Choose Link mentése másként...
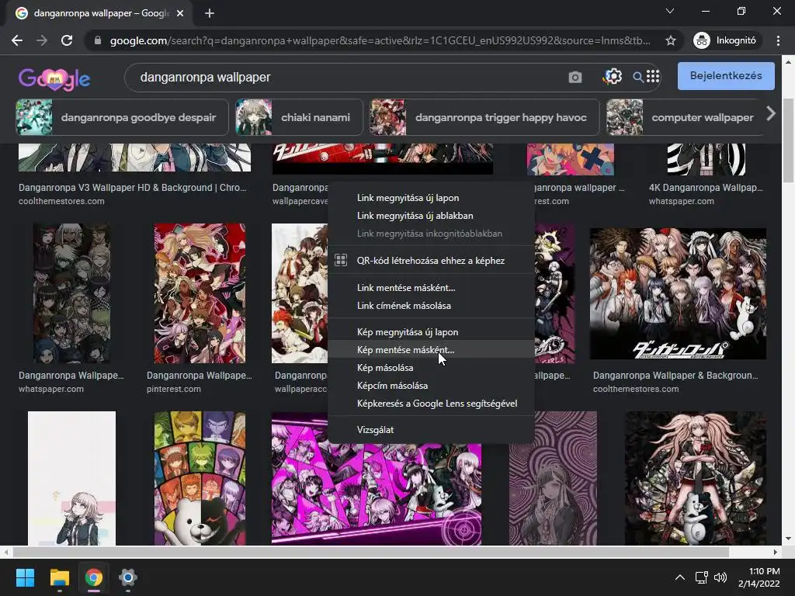Image resolution: width=795 pixels, height=596 pixels. pos(432,287)
